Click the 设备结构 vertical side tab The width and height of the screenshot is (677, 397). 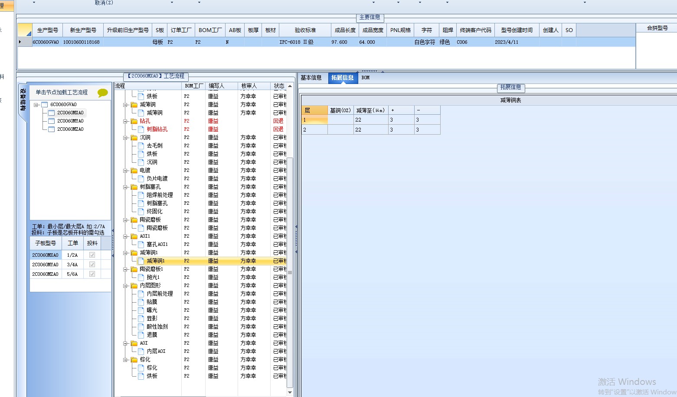tap(23, 100)
